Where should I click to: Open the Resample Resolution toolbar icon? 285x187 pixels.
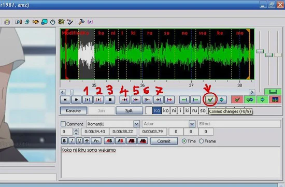44,22
